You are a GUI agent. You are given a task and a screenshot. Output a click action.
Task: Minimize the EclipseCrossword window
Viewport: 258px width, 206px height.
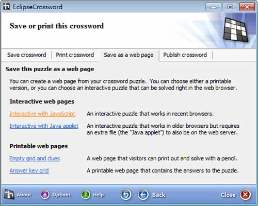tap(214, 7)
